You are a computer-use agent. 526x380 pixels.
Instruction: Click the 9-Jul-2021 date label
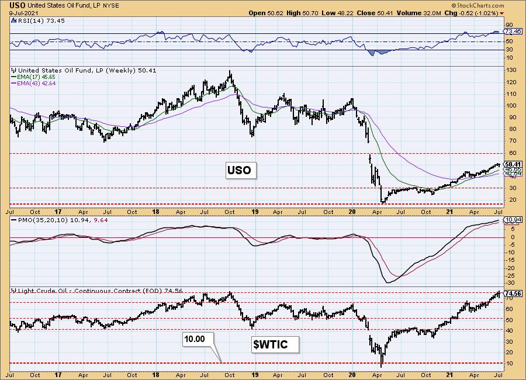click(x=24, y=13)
